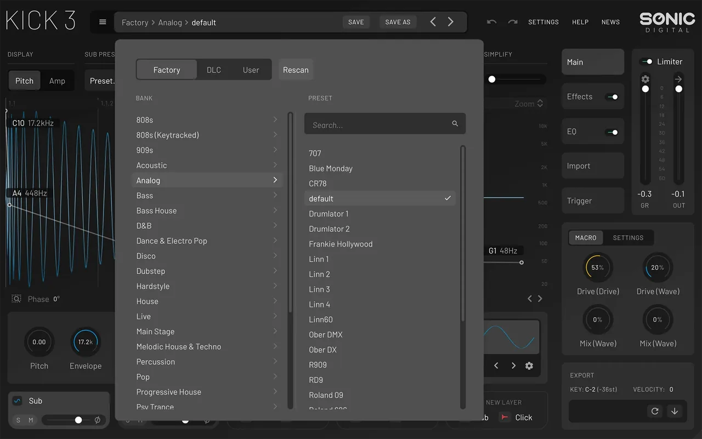The width and height of the screenshot is (702, 439).
Task: Toggle the EQ switch
Action: (612, 132)
